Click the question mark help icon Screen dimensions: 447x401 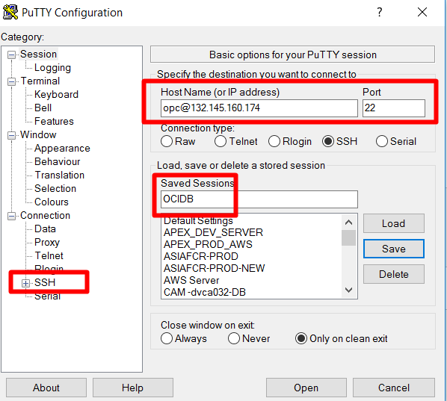click(379, 12)
